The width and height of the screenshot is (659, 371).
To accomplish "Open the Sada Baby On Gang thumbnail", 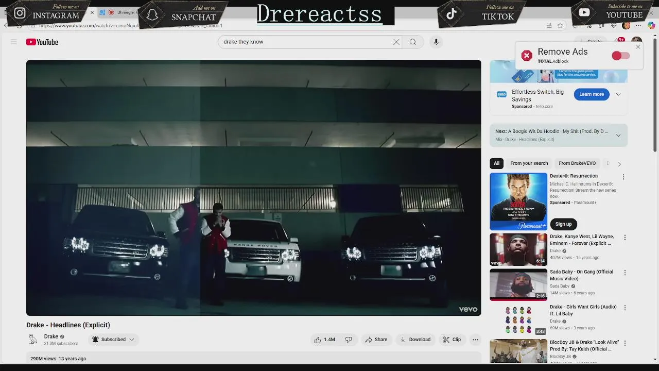I will (x=518, y=284).
